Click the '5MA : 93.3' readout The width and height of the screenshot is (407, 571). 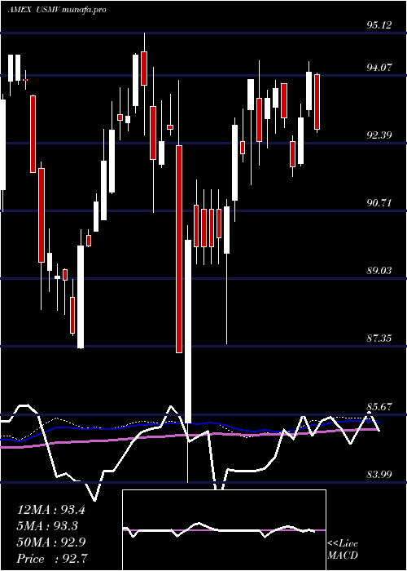point(48,526)
